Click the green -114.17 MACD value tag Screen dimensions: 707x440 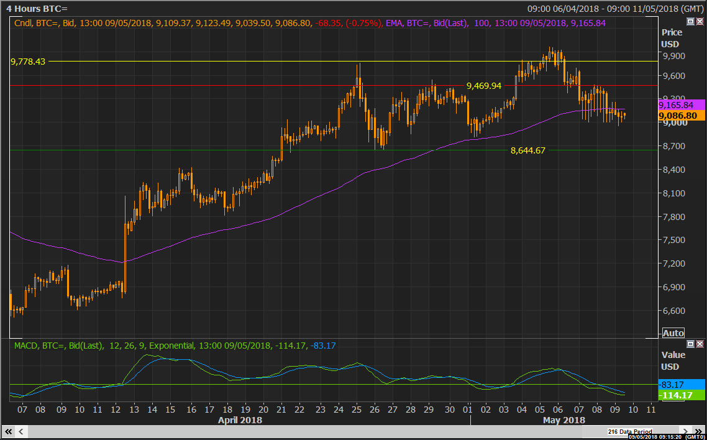click(x=679, y=395)
